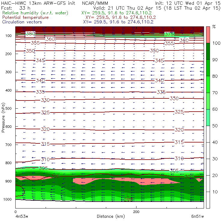Click the right-hand 315 contour label
Image resolution: width=222 pixels, height=222 pixels.
179,142
